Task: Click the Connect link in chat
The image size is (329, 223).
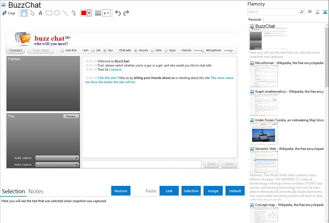Action: (x=115, y=70)
